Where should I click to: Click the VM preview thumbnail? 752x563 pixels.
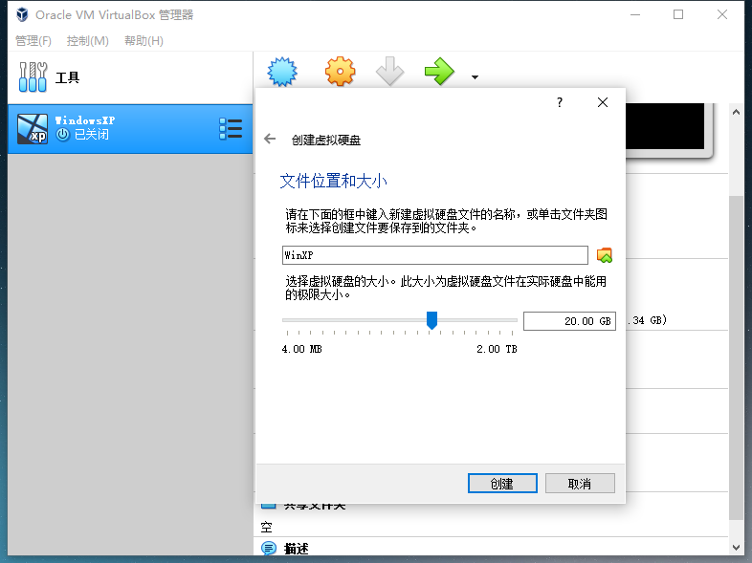coord(667,127)
